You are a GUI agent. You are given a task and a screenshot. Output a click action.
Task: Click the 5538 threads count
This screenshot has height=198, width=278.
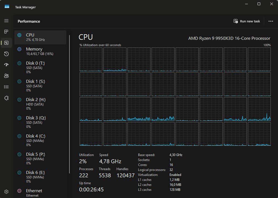coord(105,176)
